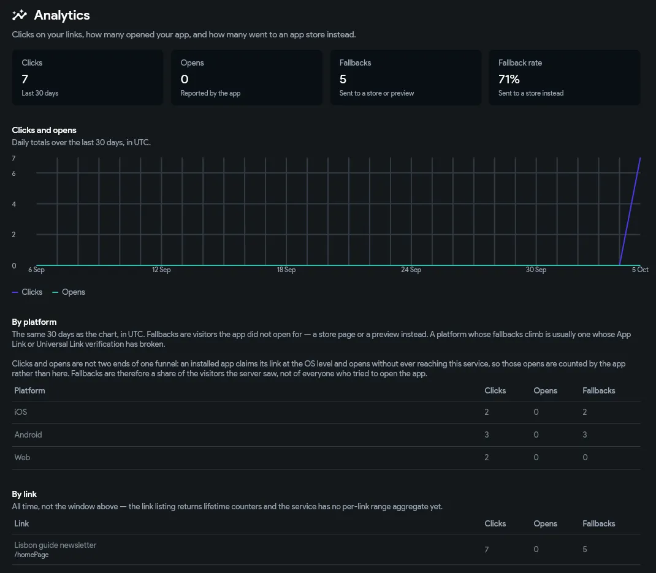Click the 5 Oct point on the chart

coord(639,158)
